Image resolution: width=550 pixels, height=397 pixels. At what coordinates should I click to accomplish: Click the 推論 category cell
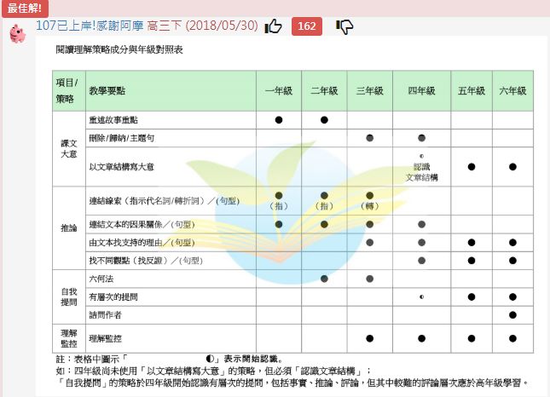pos(69,228)
